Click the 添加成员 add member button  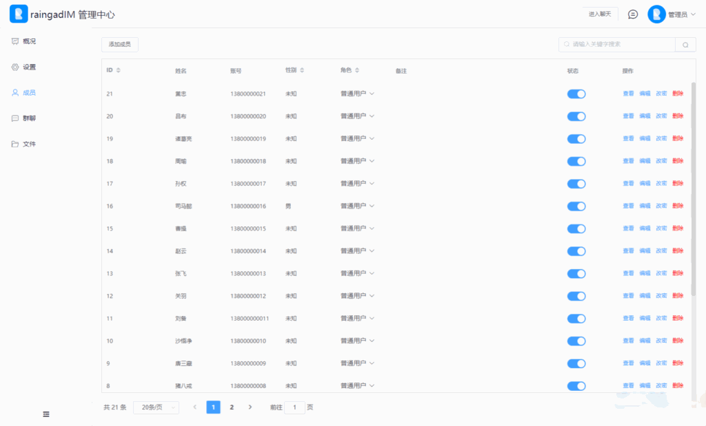coord(119,44)
